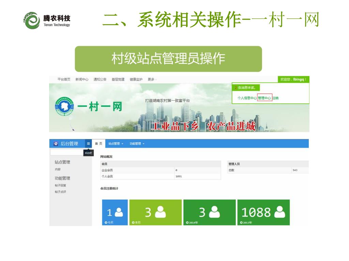Click the arrow icon beside 本月
This screenshot has height=261, width=349.
coord(133,222)
